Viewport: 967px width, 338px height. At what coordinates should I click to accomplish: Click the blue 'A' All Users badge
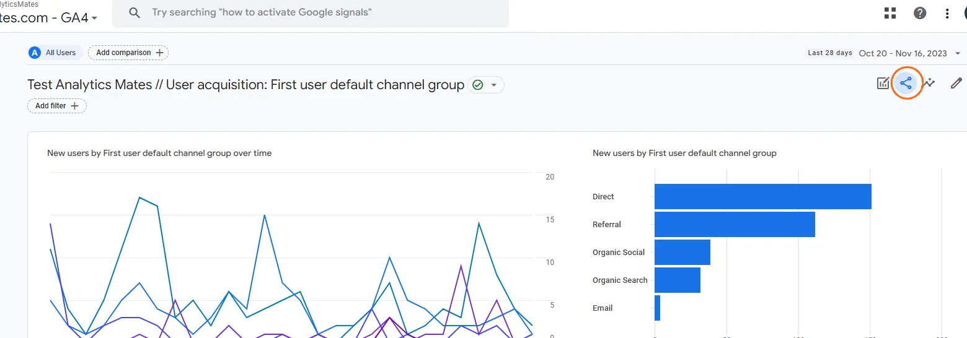(x=35, y=53)
